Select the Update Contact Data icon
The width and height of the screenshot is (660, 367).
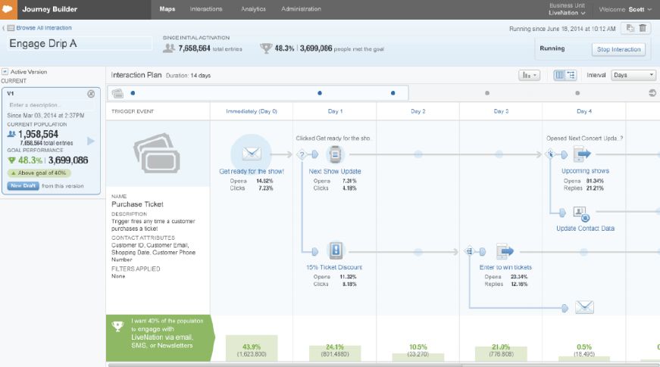pos(580,213)
